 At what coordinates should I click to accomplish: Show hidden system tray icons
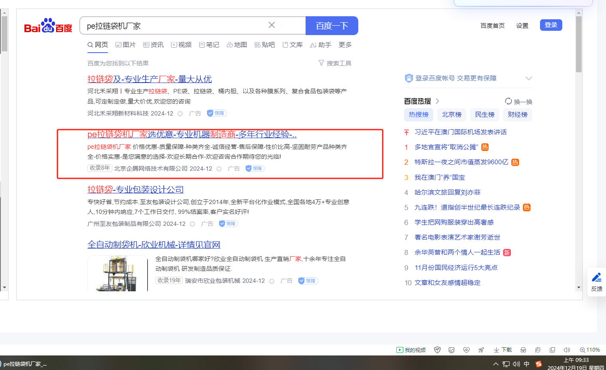[x=496, y=364]
